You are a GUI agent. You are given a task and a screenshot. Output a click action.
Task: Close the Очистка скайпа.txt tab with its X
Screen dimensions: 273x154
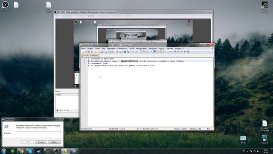pyautogui.click(x=99, y=56)
